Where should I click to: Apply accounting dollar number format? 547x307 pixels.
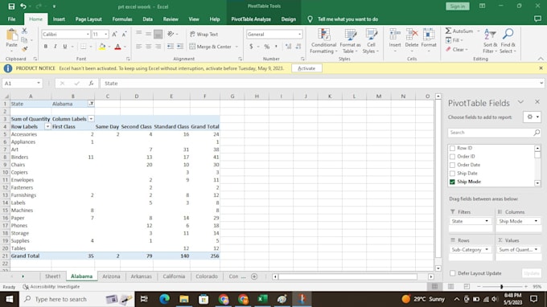(251, 47)
